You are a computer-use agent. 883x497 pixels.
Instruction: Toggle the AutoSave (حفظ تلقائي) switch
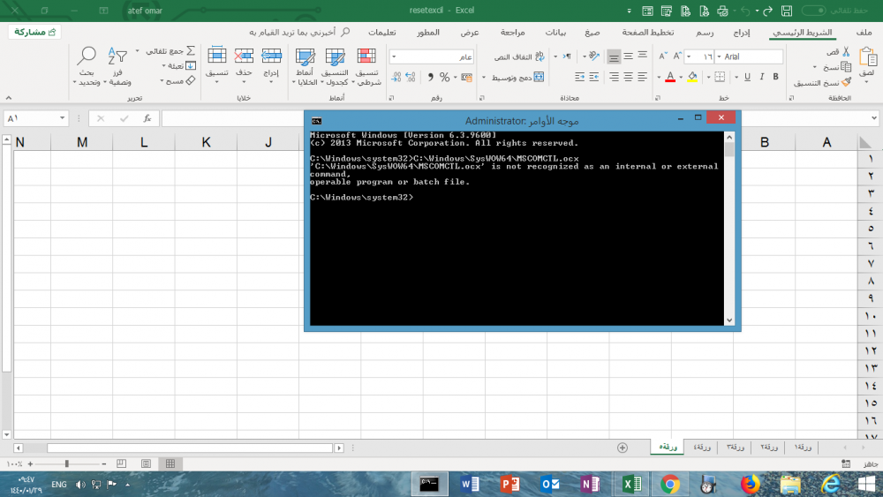pyautogui.click(x=814, y=11)
